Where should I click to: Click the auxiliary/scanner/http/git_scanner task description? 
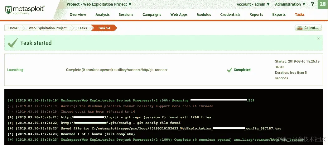point(117,70)
